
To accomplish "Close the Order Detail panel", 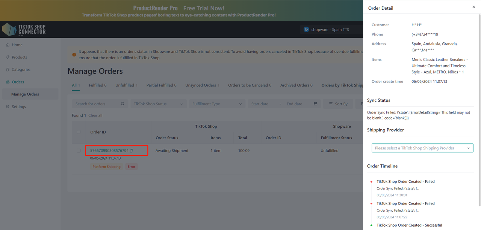I will (x=473, y=7).
